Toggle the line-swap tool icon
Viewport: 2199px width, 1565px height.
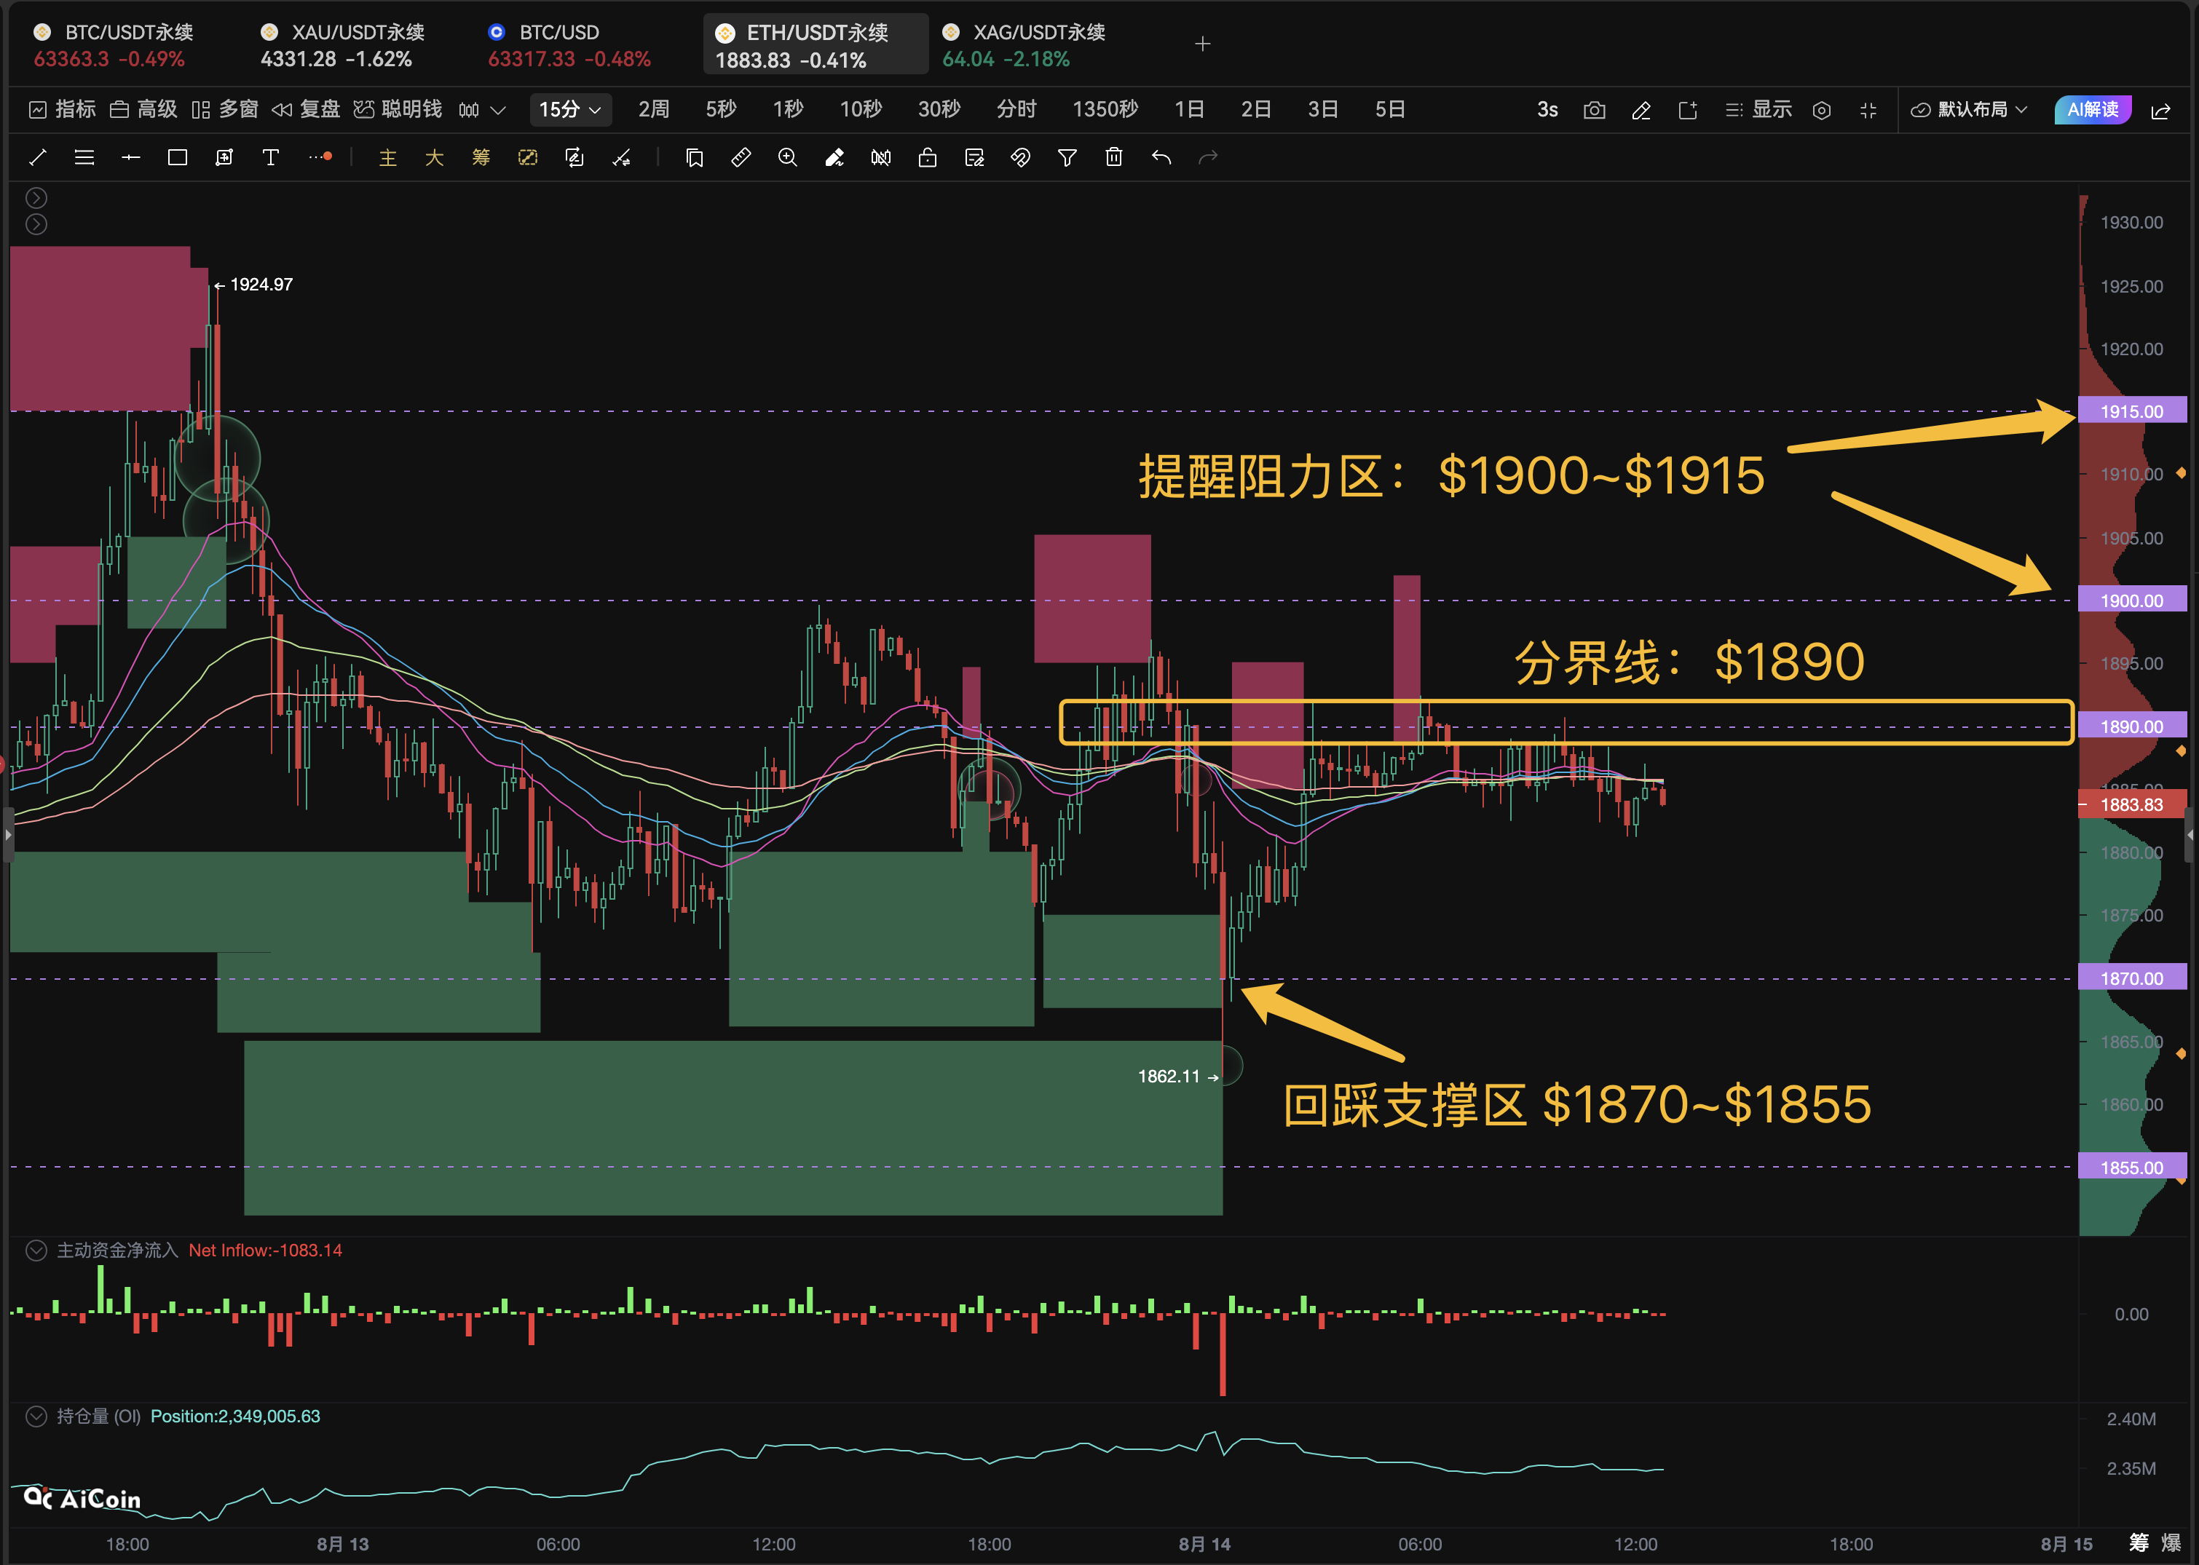(622, 157)
